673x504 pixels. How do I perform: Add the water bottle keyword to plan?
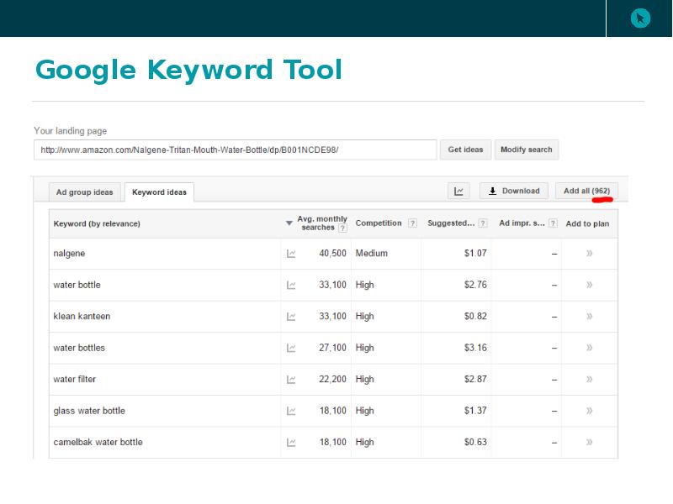click(589, 285)
